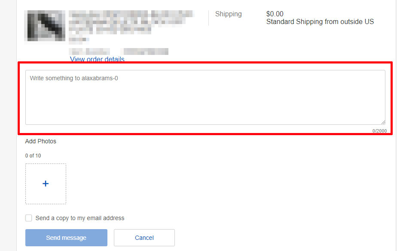Click the 'Send a copy to my email address' label
The width and height of the screenshot is (397, 251).
click(80, 218)
